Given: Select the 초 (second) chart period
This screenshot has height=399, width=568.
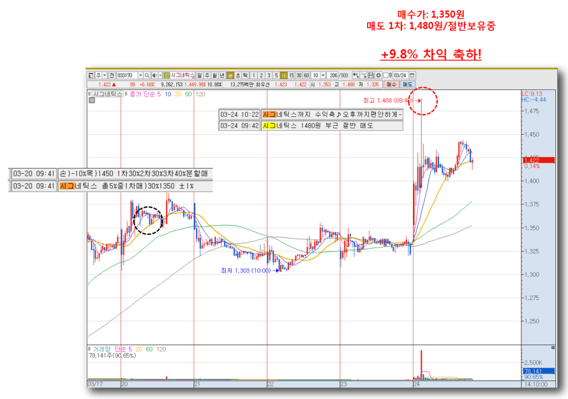Looking at the screenshot, I should pos(238,75).
